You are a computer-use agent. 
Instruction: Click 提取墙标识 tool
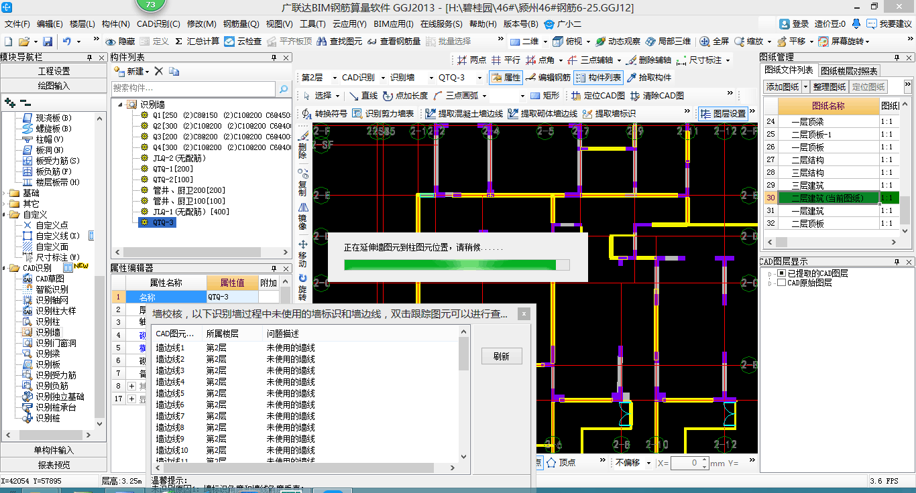609,114
